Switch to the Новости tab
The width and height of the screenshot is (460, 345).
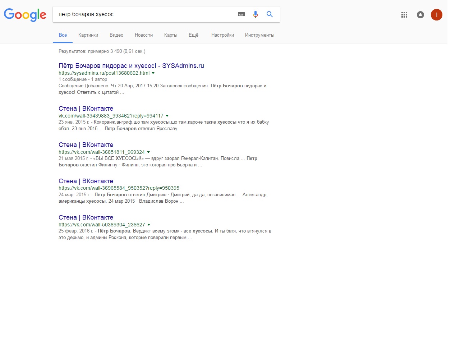[x=144, y=35]
